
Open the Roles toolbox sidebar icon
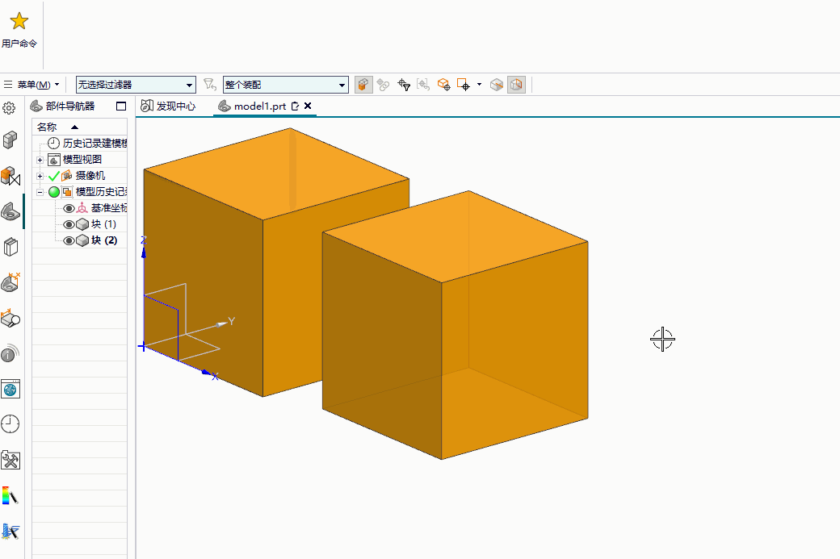click(x=10, y=461)
